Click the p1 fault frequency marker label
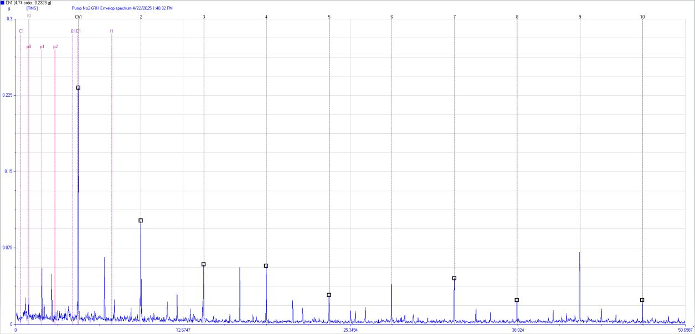The image size is (695, 334). pos(42,47)
